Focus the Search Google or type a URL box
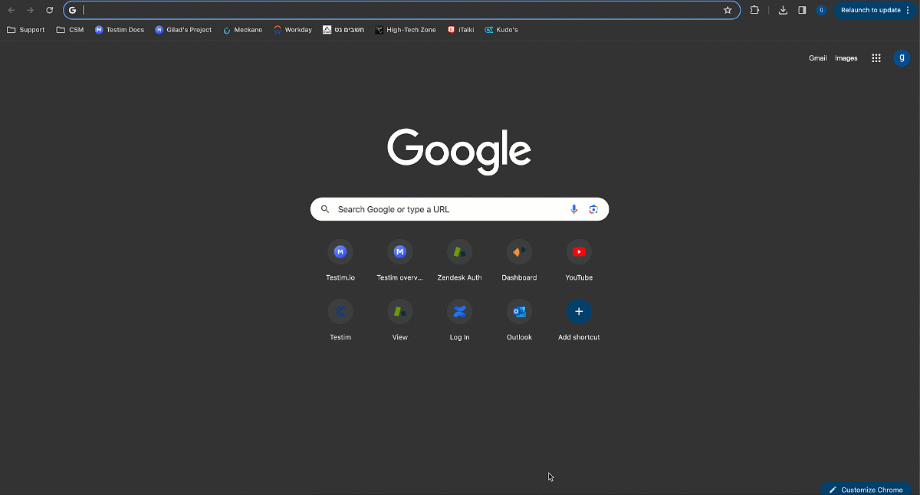This screenshot has height=495, width=920. pos(459,209)
